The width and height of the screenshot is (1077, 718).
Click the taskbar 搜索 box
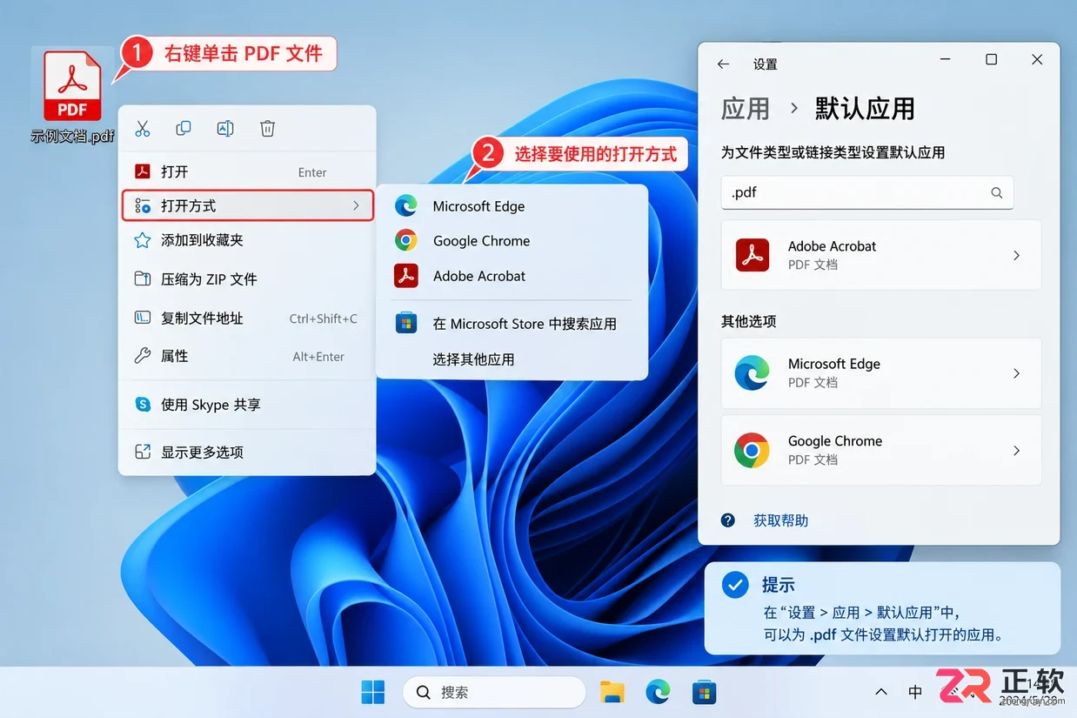pyautogui.click(x=494, y=693)
